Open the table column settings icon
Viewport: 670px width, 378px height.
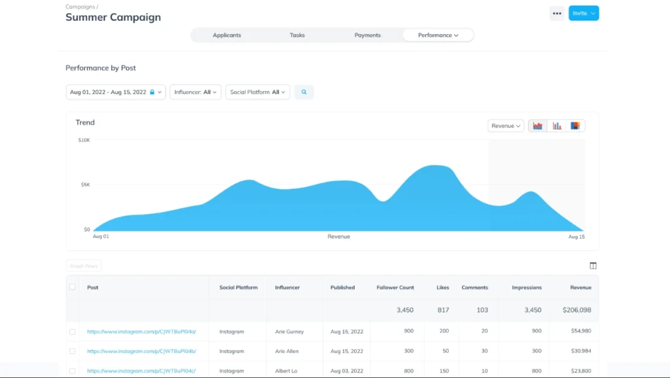(593, 266)
